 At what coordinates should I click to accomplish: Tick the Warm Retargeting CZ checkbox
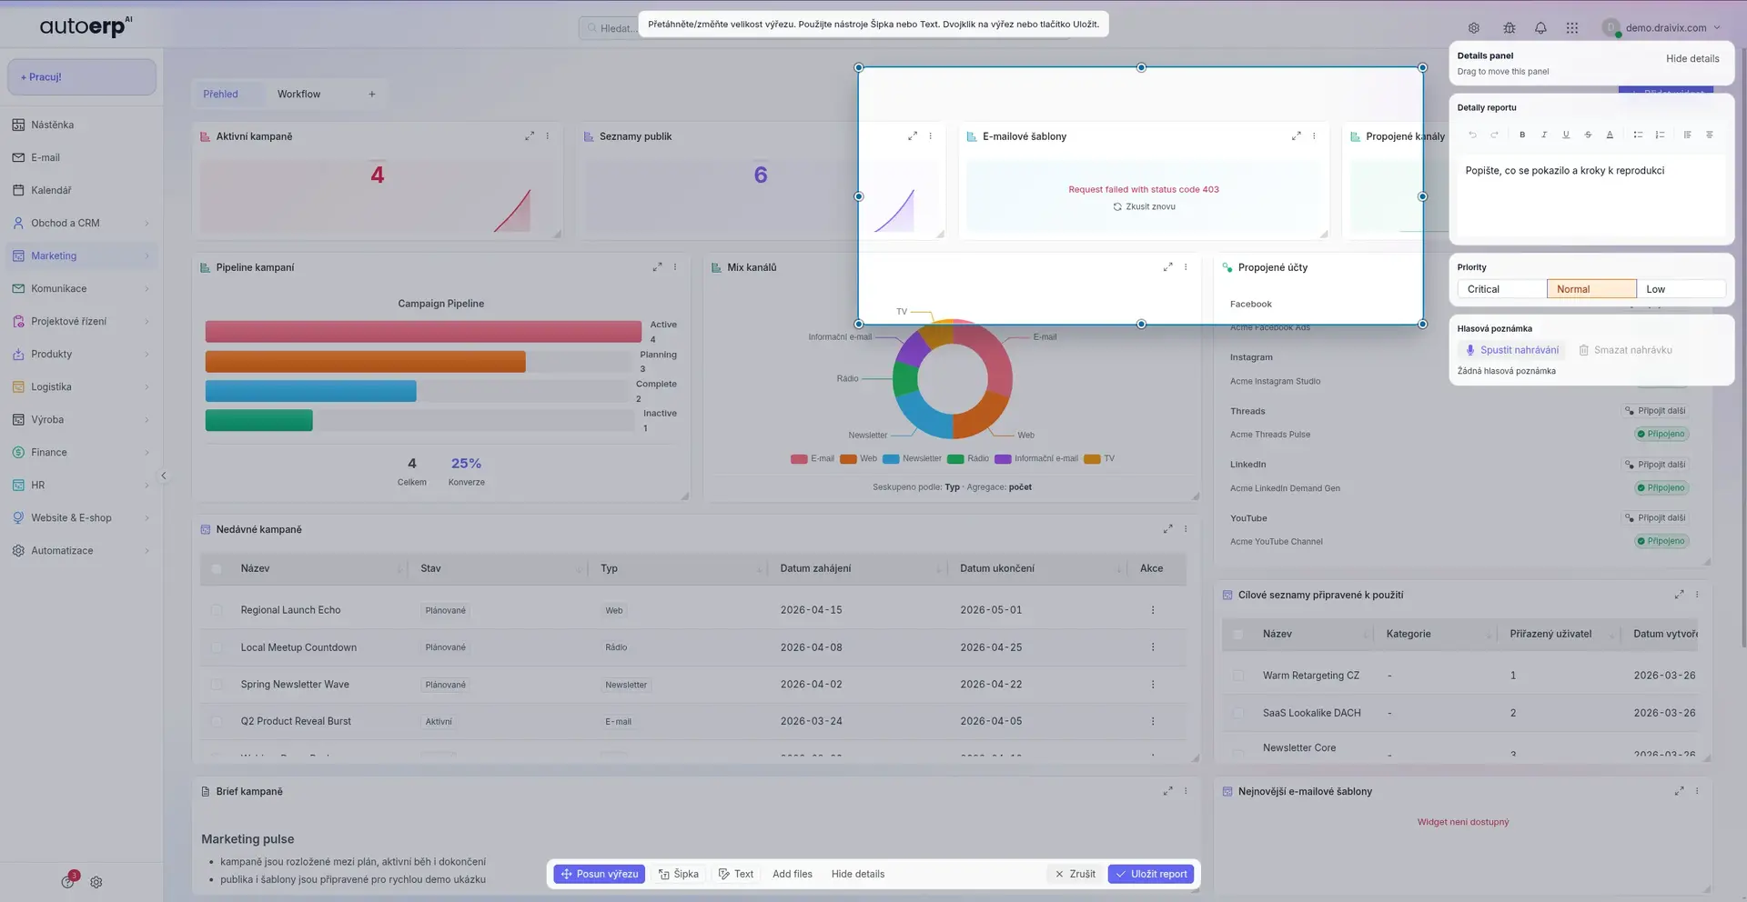coord(1238,676)
